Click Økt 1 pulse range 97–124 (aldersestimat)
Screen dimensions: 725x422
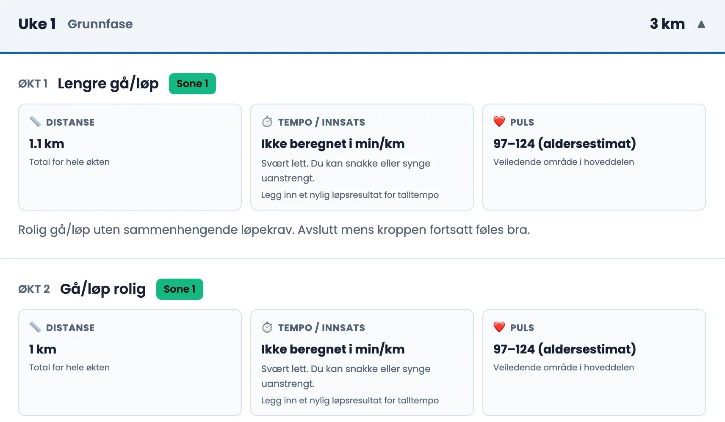tap(565, 144)
